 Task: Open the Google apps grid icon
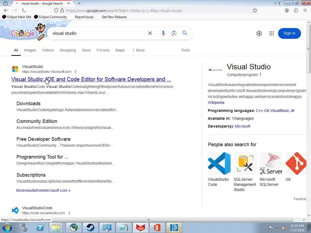[x=272, y=33]
